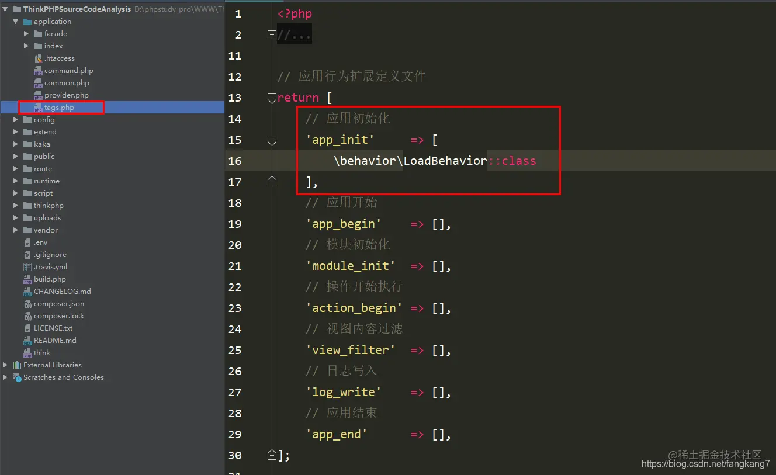The width and height of the screenshot is (776, 475).
Task: Click the common.php file icon
Action: coord(39,83)
